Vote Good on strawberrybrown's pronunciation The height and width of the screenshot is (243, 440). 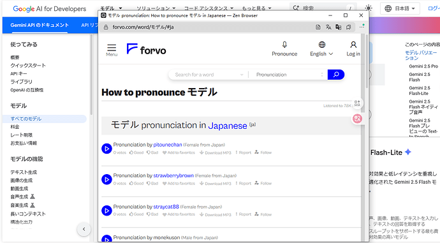tap(136, 184)
